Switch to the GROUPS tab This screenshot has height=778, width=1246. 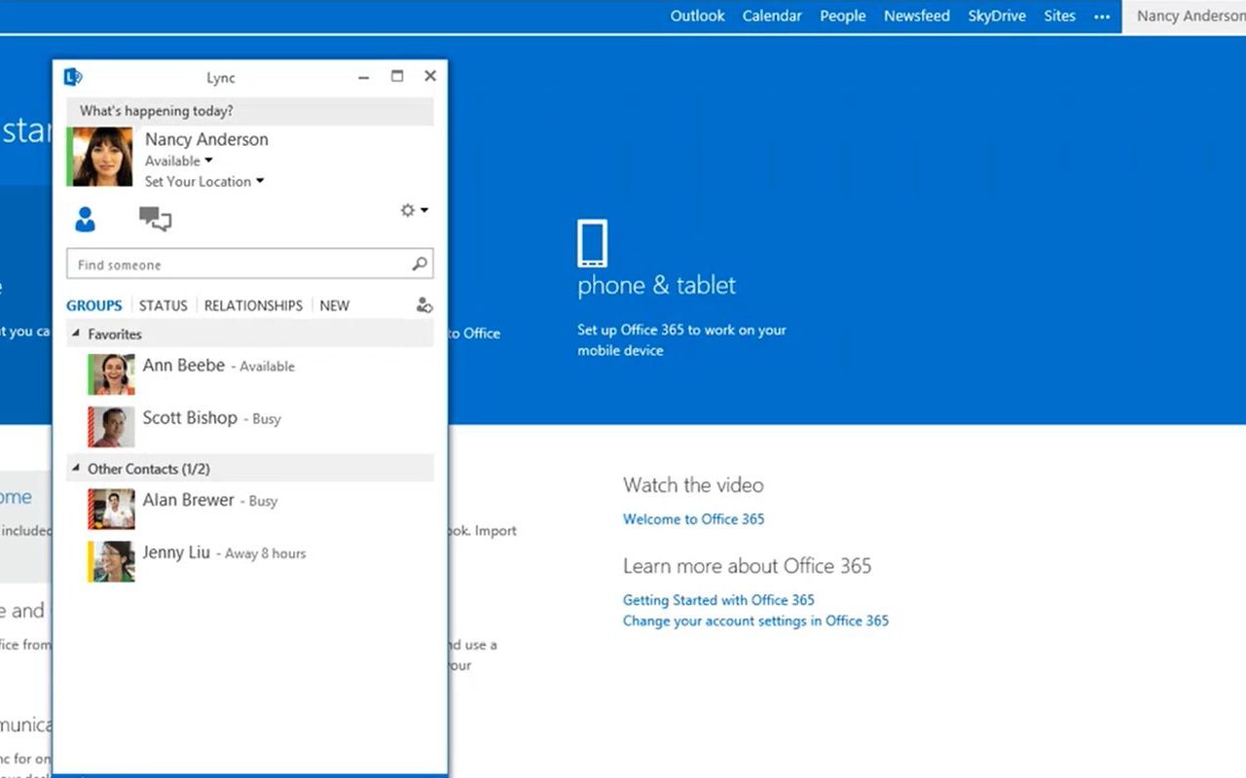coord(94,305)
